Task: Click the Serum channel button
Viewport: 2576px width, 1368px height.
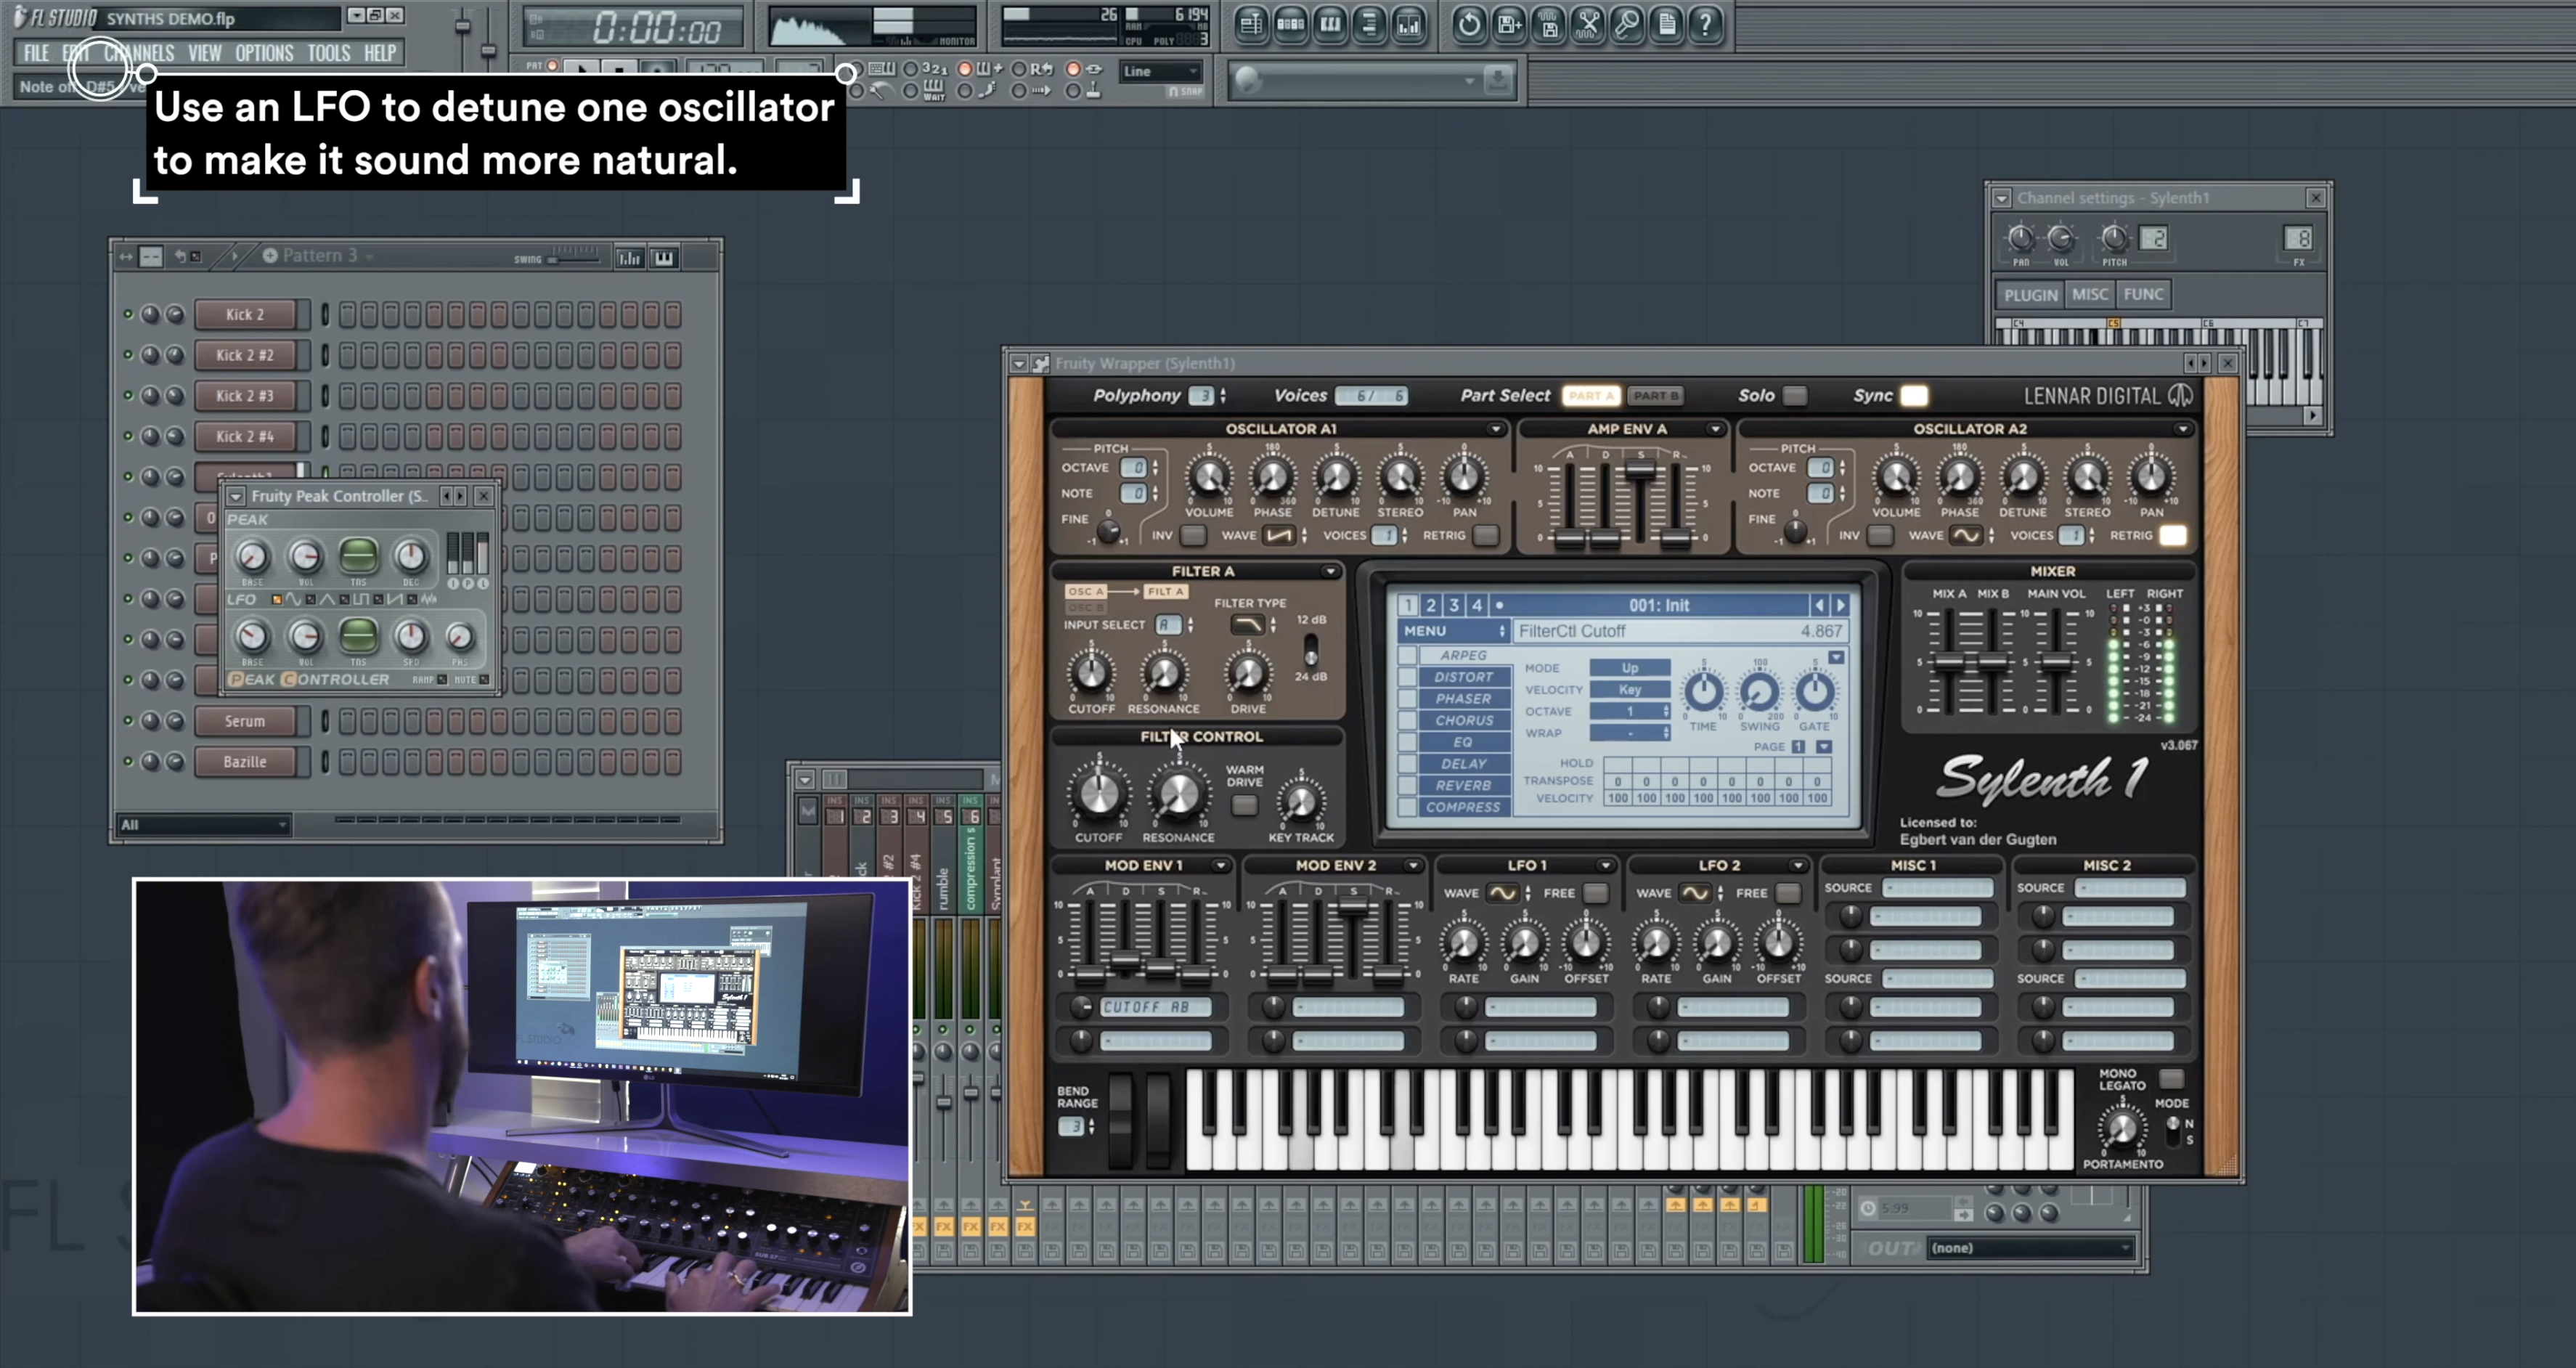Action: click(x=245, y=721)
